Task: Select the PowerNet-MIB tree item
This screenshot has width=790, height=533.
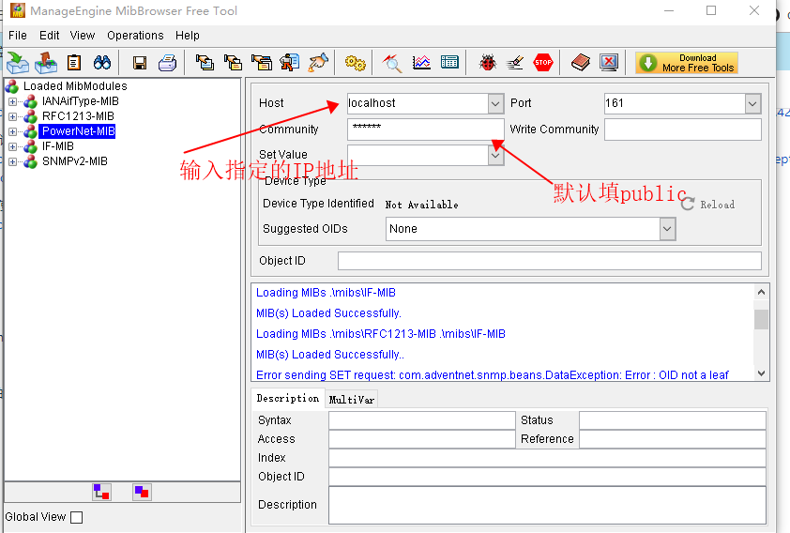Action: (79, 131)
